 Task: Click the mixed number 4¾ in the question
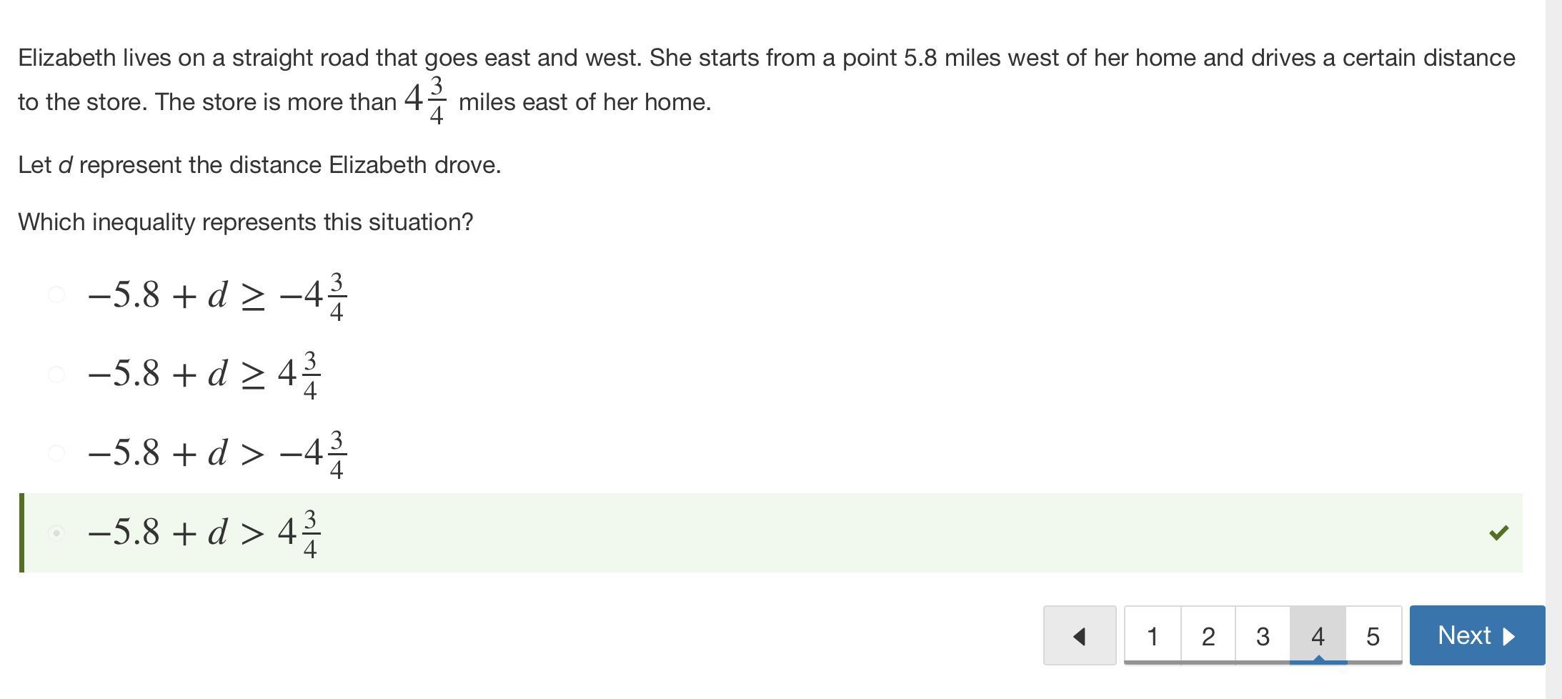tap(426, 100)
